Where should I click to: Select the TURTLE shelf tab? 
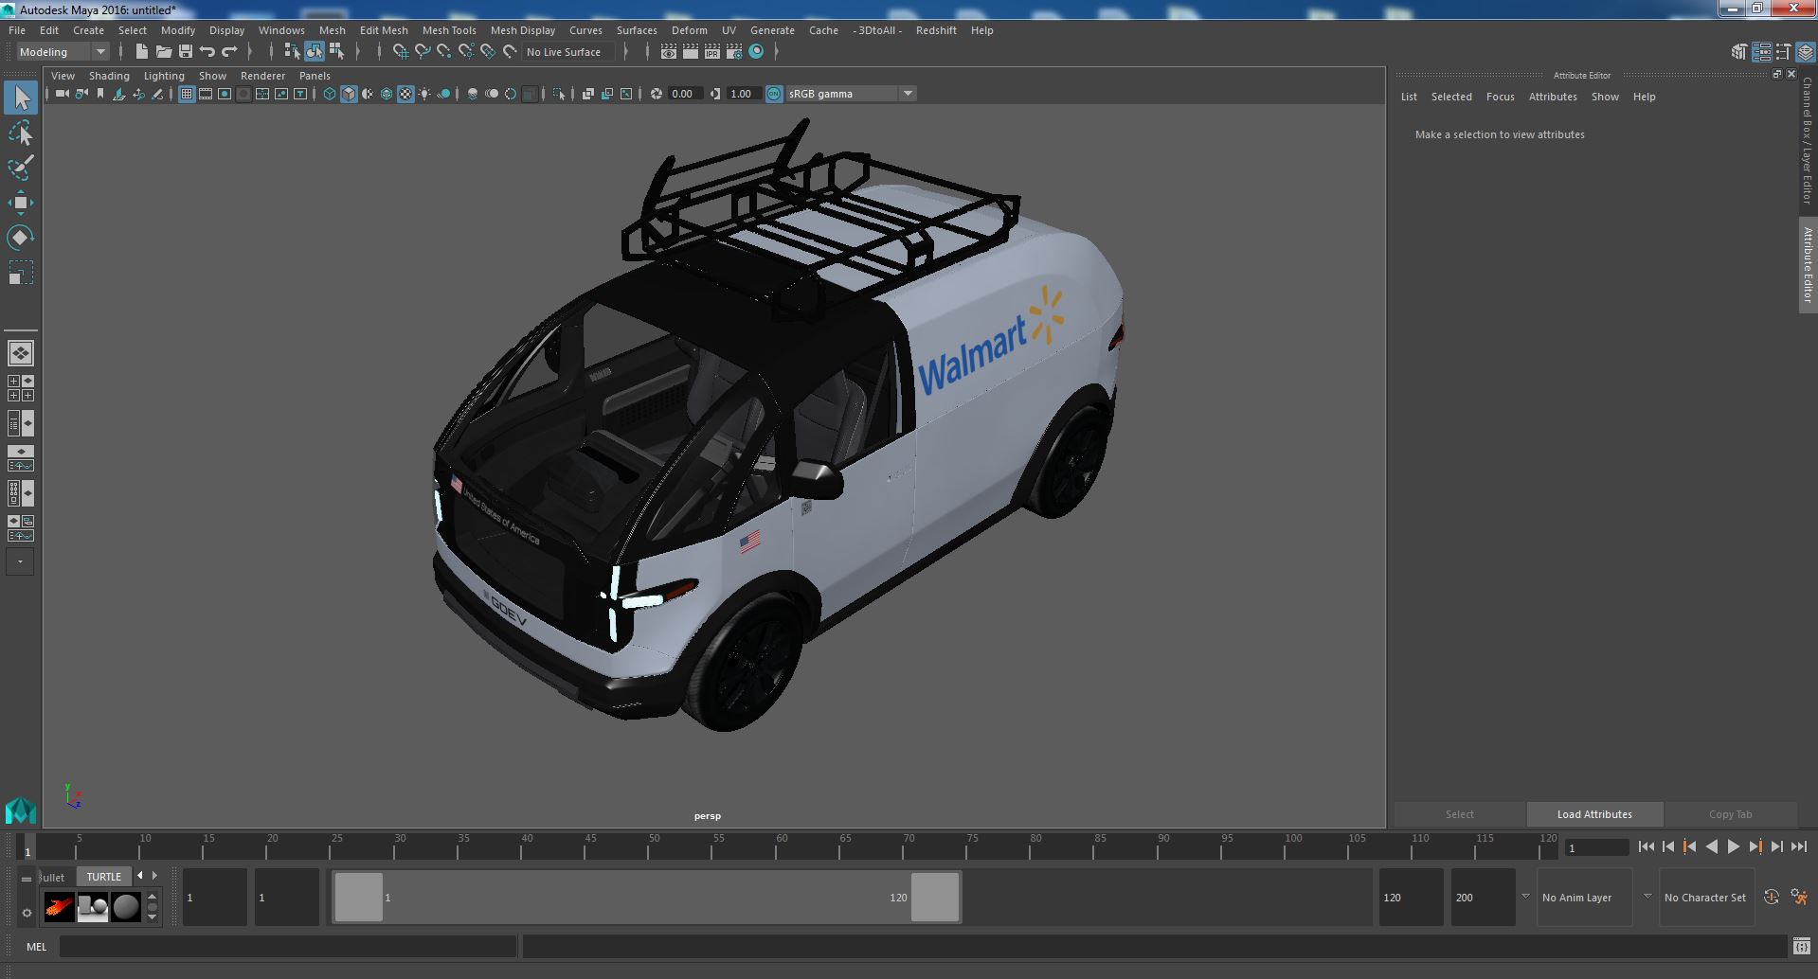tap(104, 877)
